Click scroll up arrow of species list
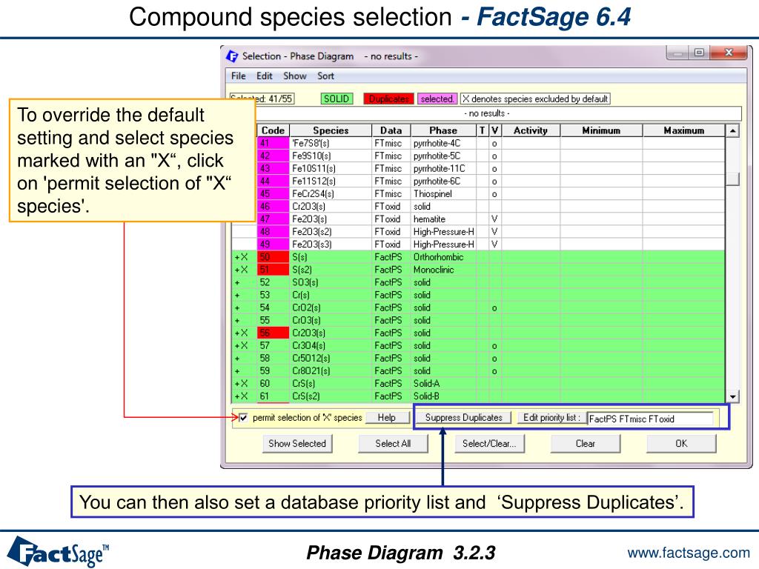Viewport: 759px width, 569px height. click(x=733, y=130)
